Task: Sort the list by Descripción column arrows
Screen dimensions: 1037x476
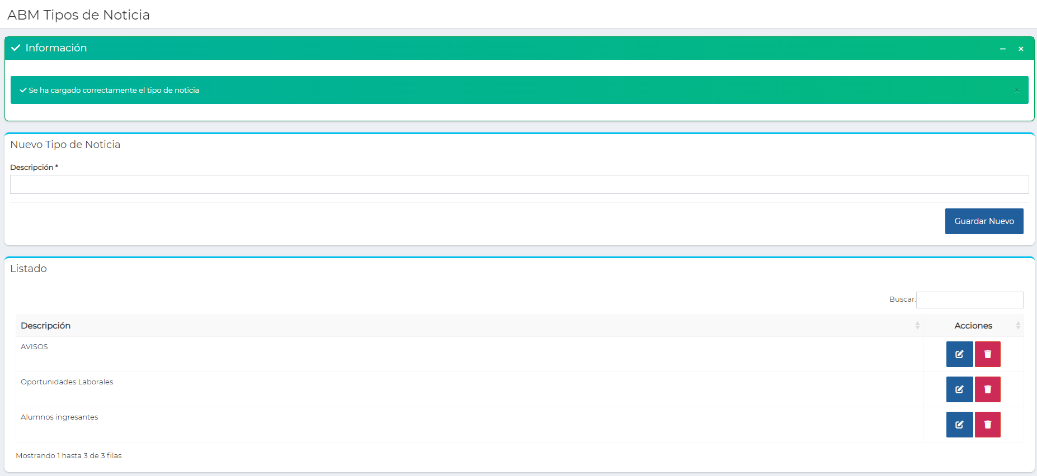Action: tap(917, 326)
